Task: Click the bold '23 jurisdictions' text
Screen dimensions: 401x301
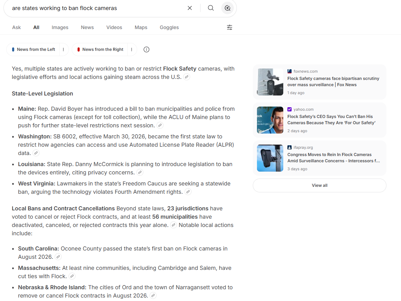Action: coord(188,209)
